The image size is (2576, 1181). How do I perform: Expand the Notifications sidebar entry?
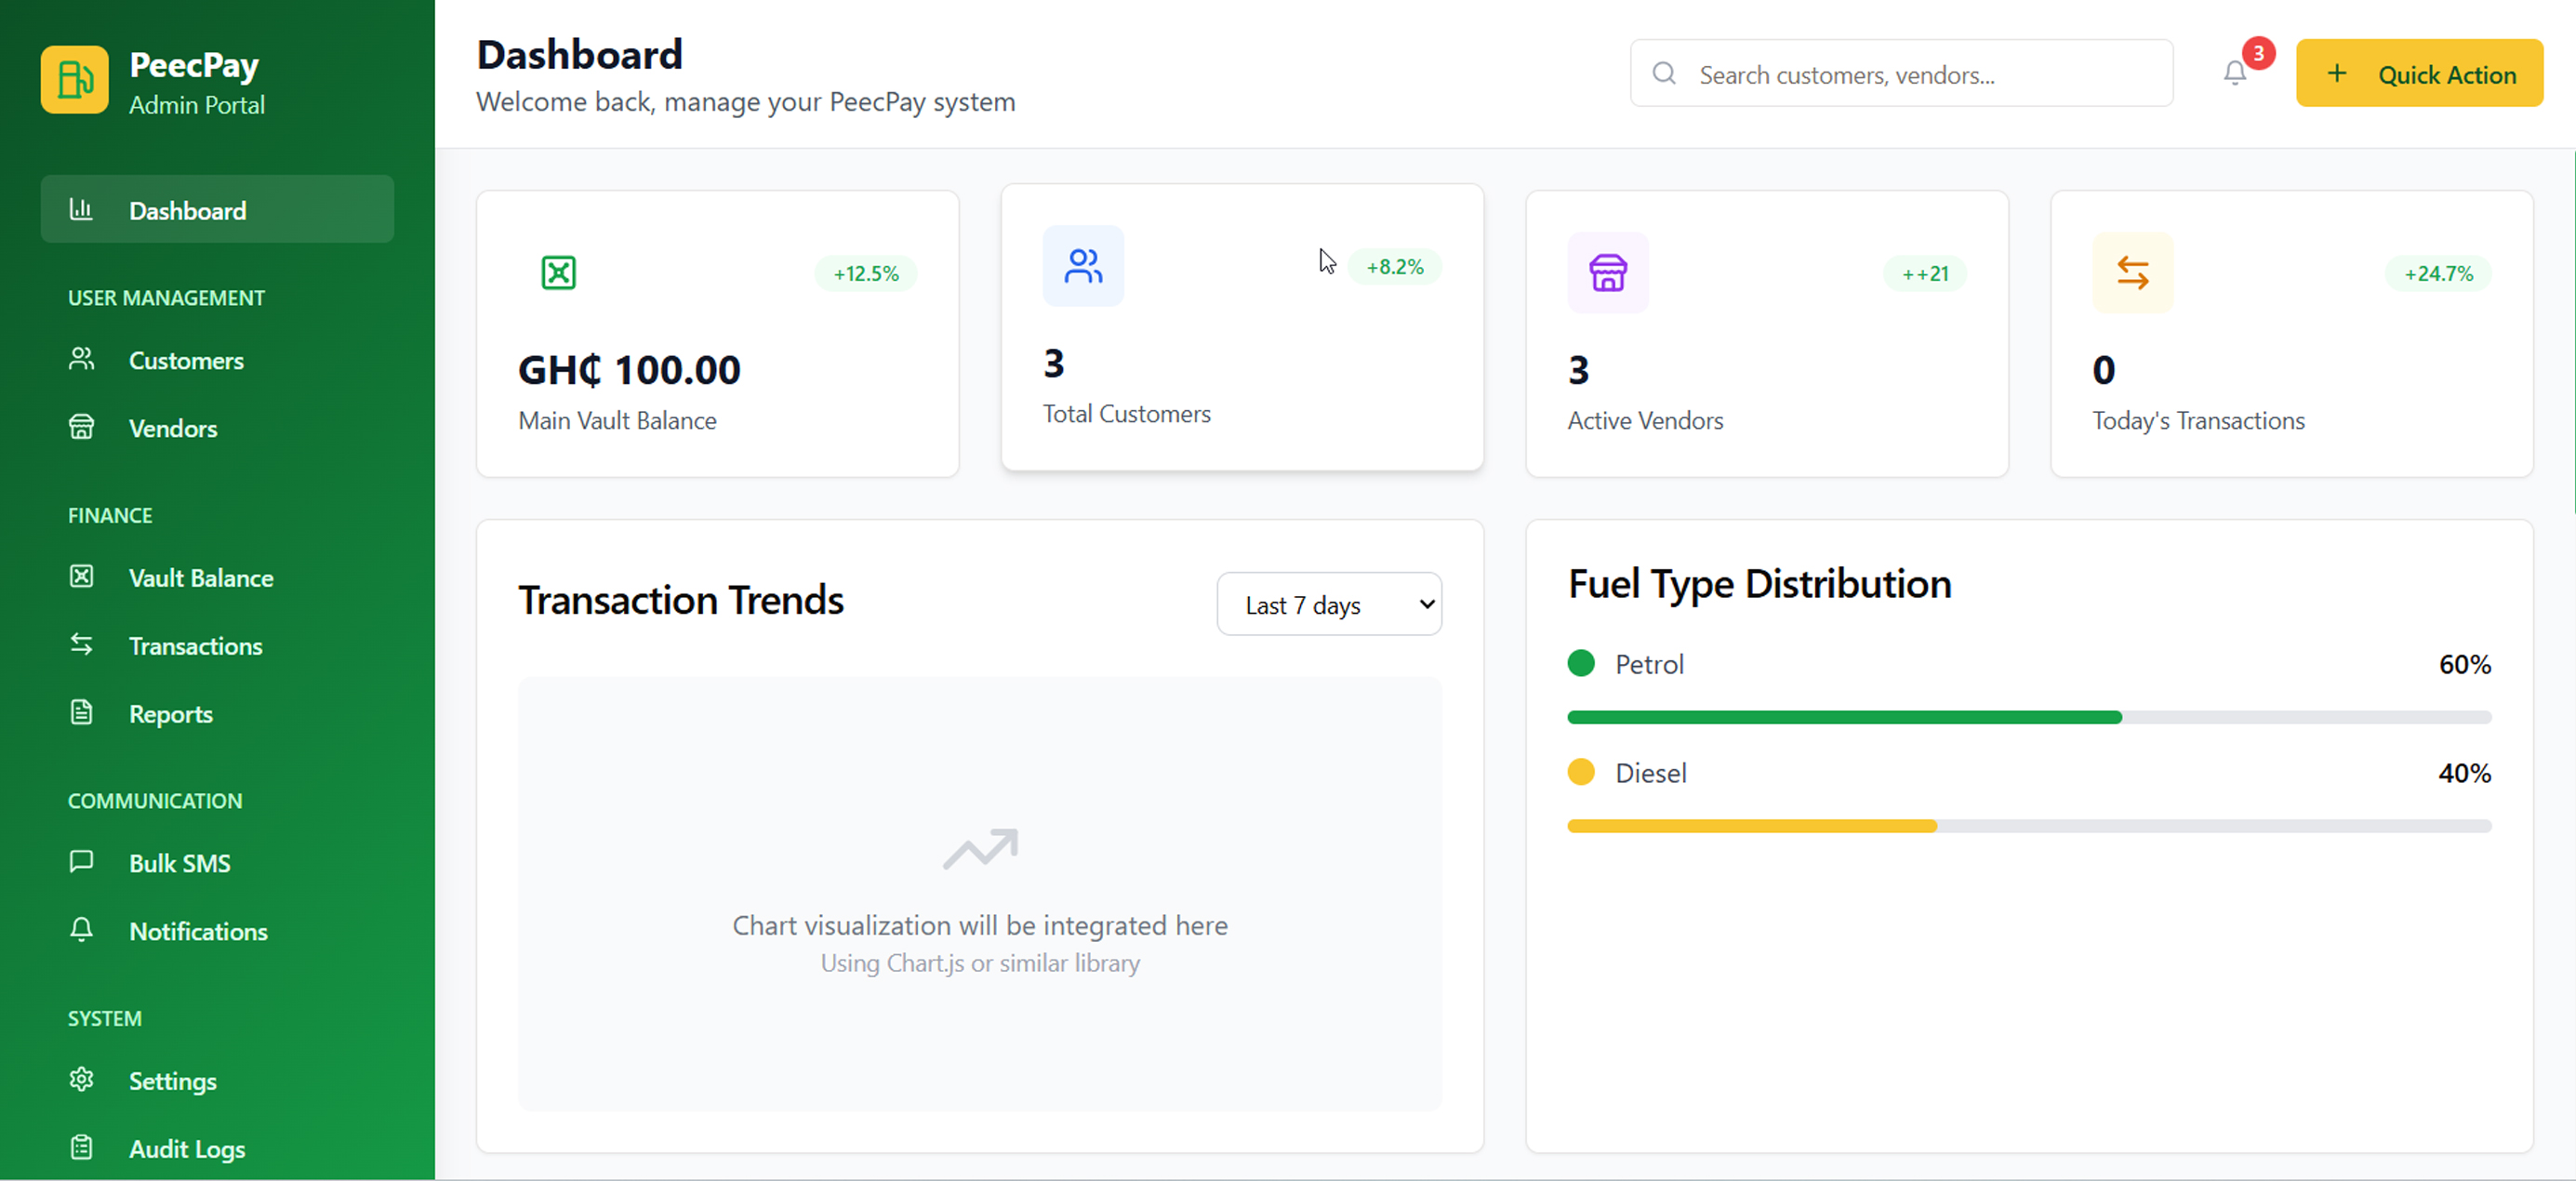[x=198, y=931]
